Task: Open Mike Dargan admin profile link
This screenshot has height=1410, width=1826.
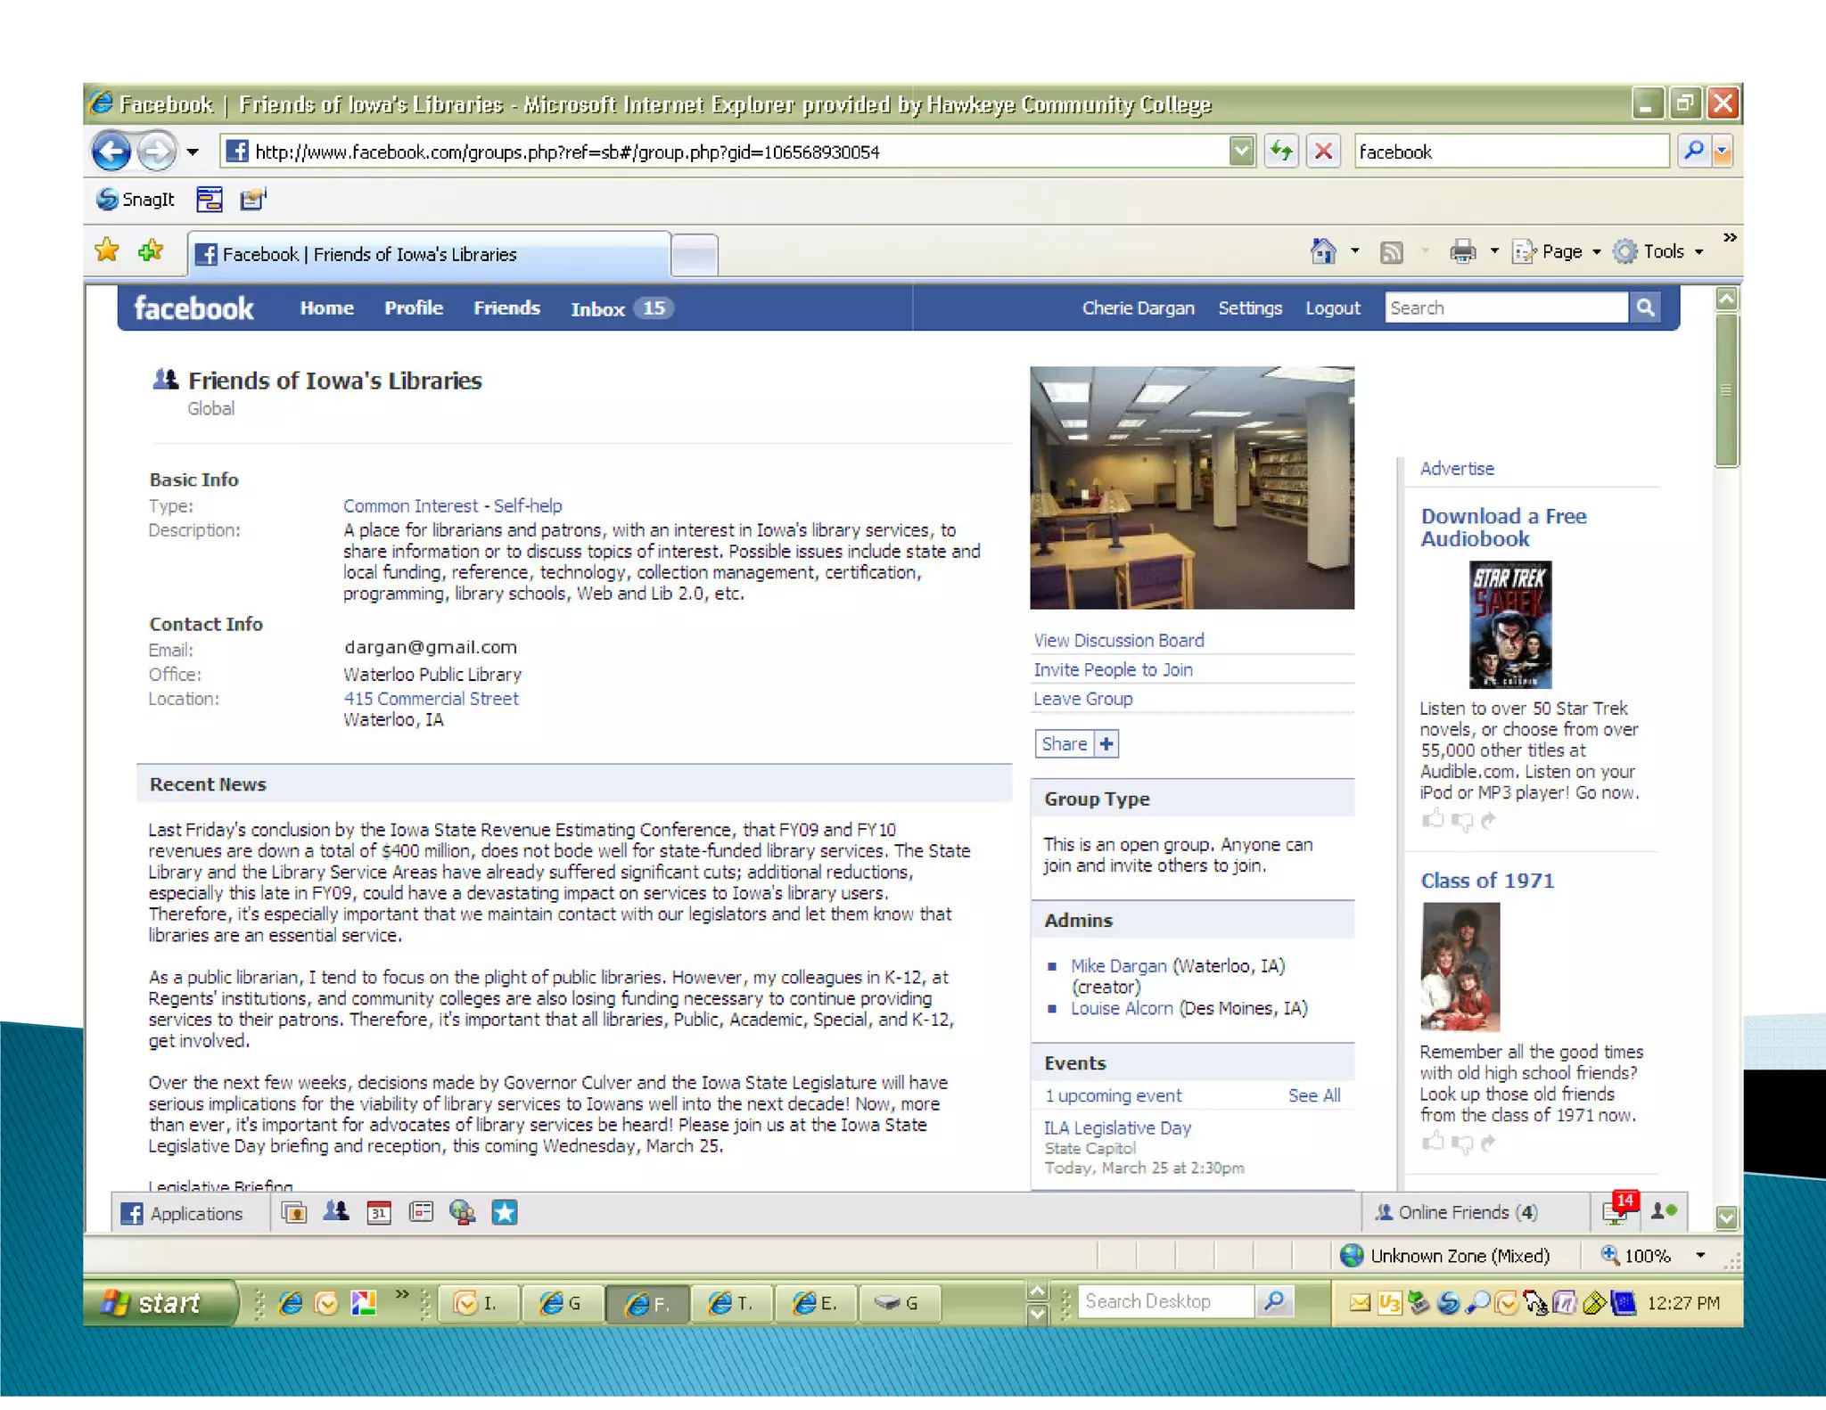Action: pyautogui.click(x=1118, y=965)
